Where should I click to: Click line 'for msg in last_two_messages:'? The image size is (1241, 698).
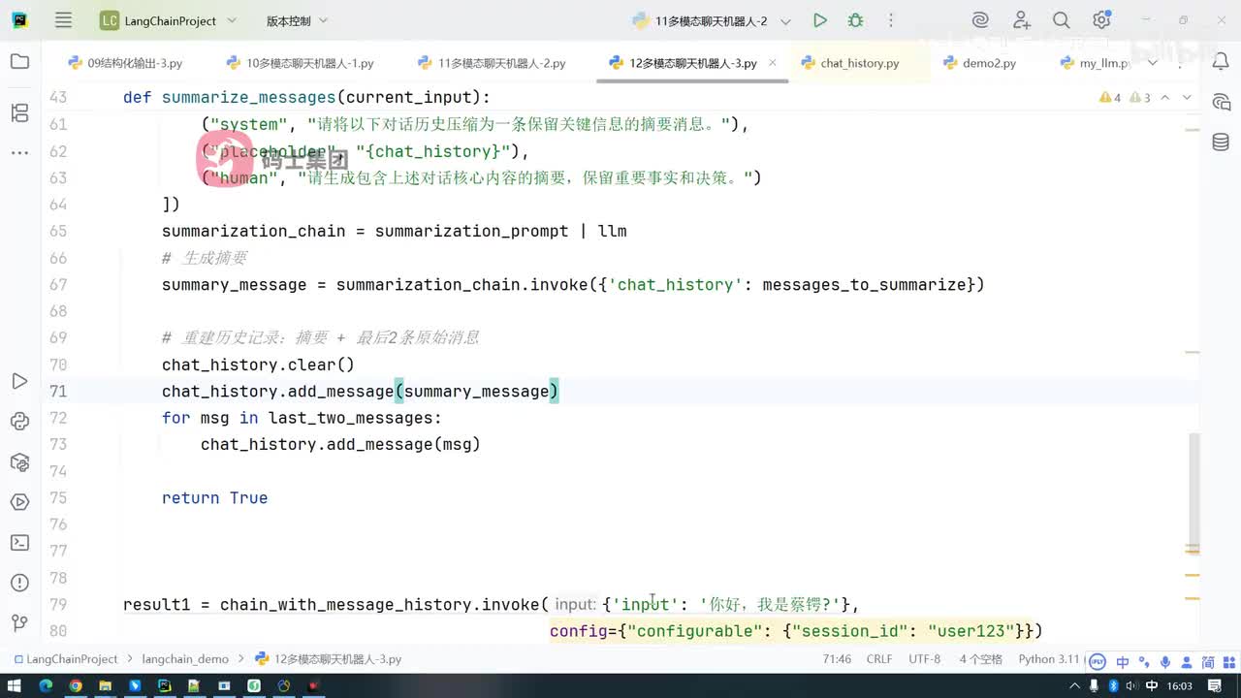302,418
